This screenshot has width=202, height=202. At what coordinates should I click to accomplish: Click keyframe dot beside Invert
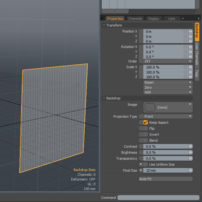click(x=141, y=134)
